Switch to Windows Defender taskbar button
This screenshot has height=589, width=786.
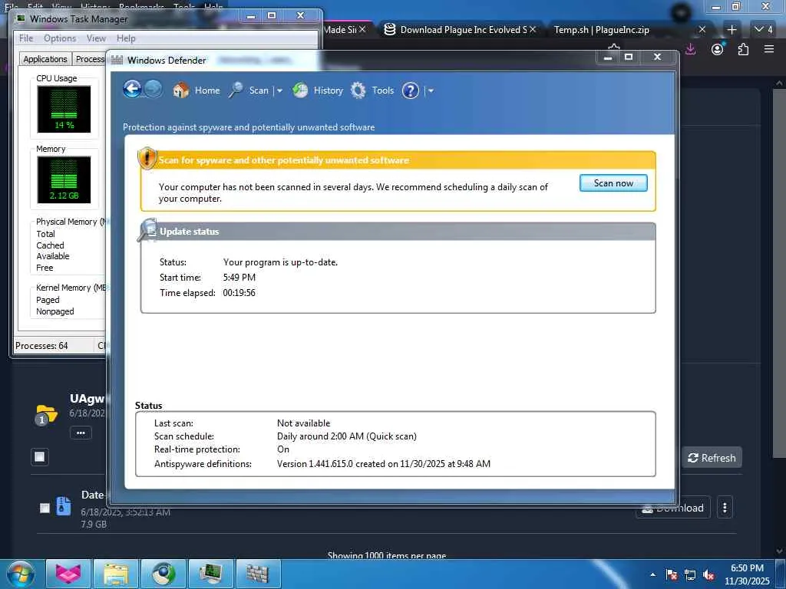258,574
